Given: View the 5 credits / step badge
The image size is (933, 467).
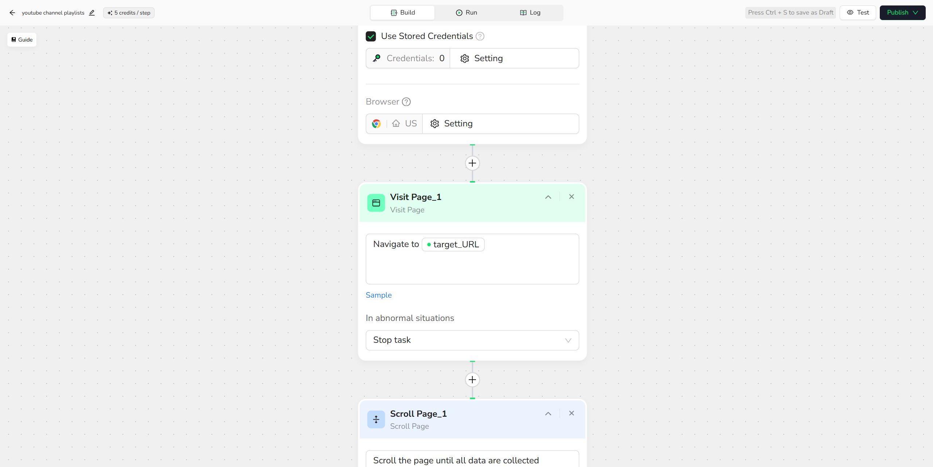Looking at the screenshot, I should [x=129, y=13].
